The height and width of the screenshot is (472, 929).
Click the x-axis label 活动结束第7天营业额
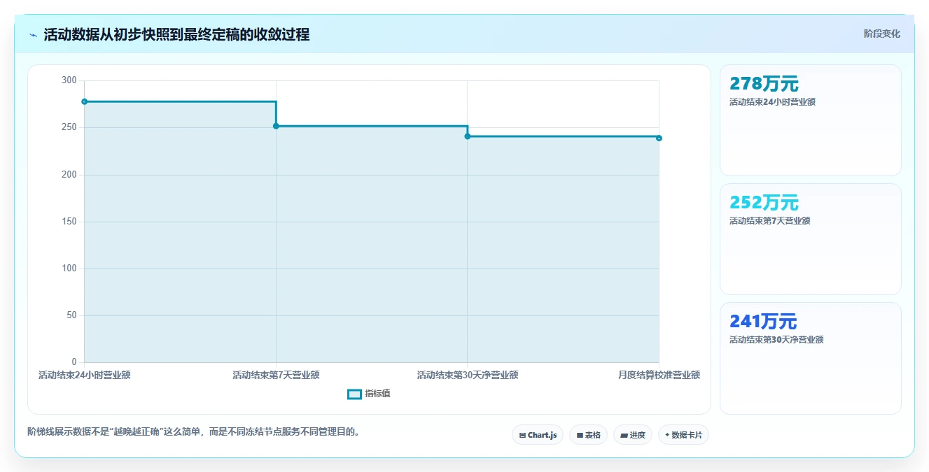coord(276,375)
